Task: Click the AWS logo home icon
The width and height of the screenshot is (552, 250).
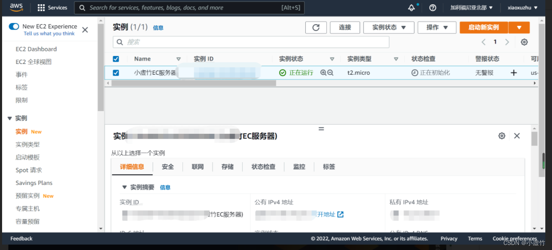Action: [x=16, y=7]
